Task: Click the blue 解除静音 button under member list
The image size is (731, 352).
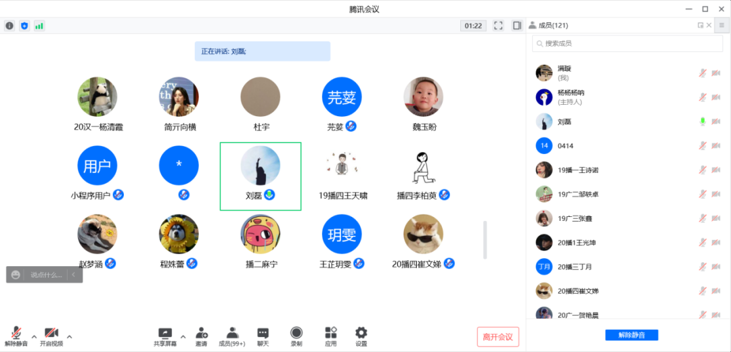Action: tap(631, 335)
